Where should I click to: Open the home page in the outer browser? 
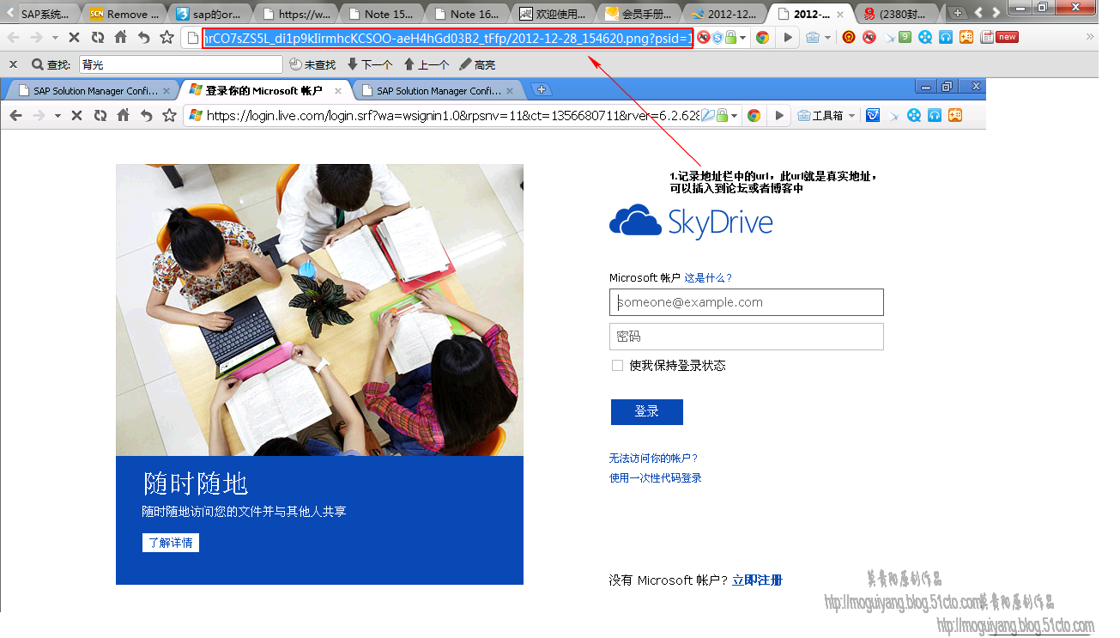coord(121,38)
